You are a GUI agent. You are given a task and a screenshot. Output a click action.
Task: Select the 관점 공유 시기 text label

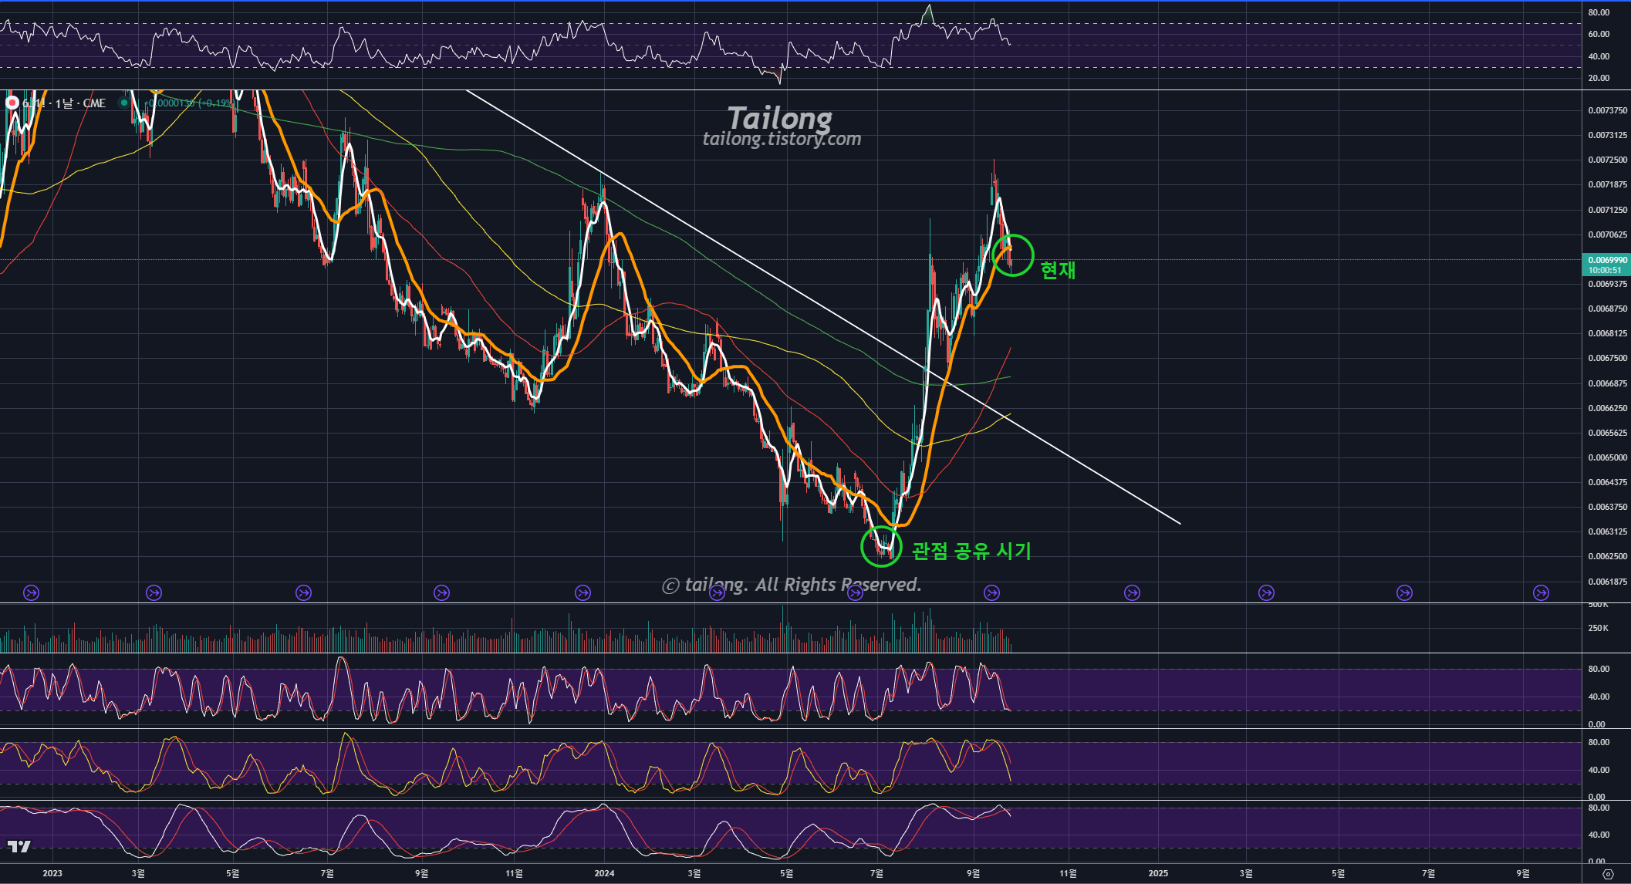coord(971,551)
